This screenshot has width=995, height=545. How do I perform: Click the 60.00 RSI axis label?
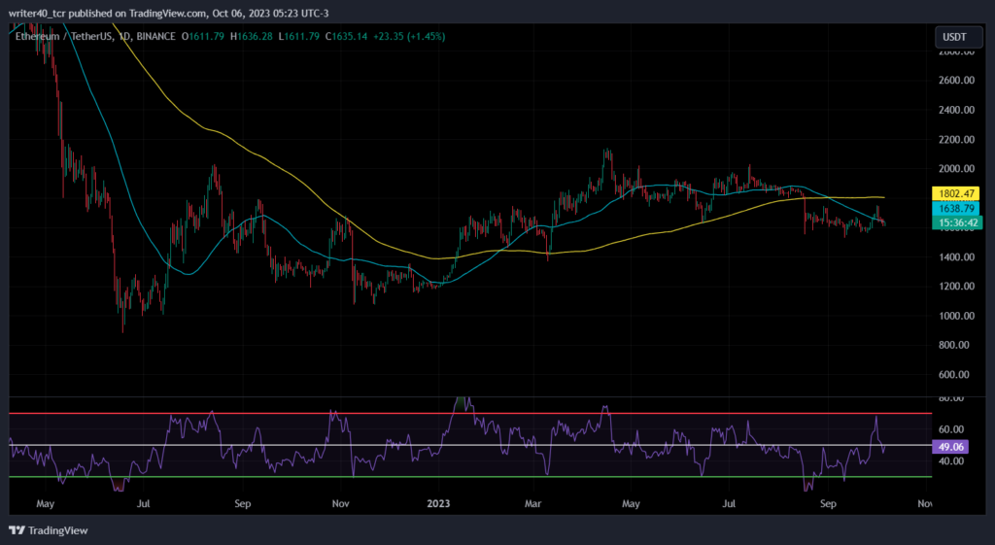(x=951, y=429)
